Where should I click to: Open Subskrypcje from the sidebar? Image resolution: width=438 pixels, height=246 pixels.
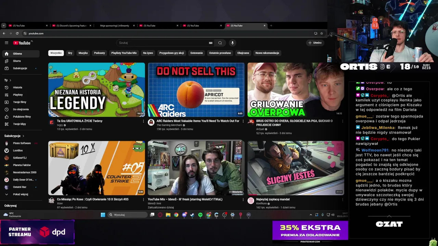21,68
